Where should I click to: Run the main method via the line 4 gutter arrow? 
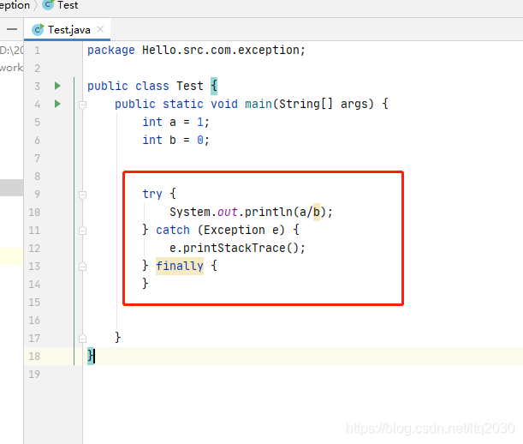coord(57,104)
